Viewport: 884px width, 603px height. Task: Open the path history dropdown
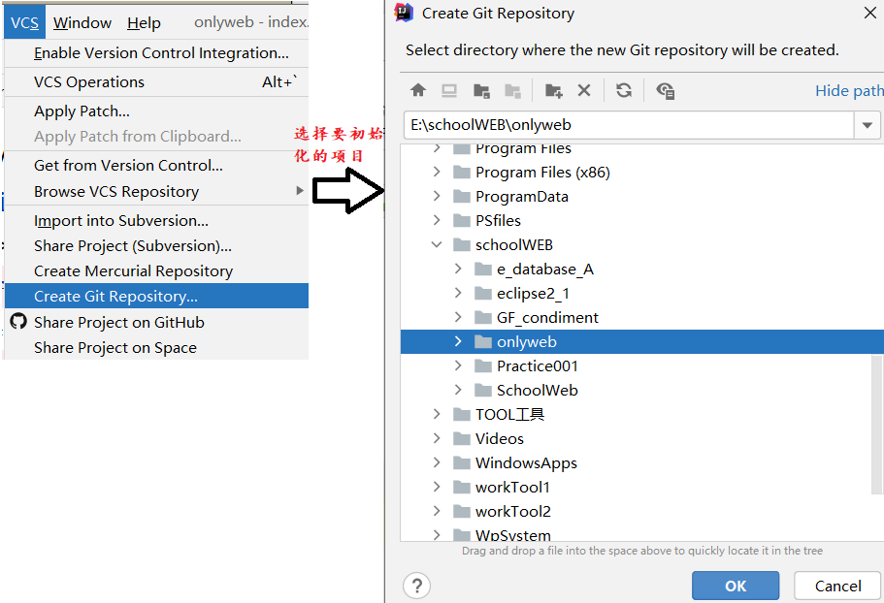tap(868, 125)
